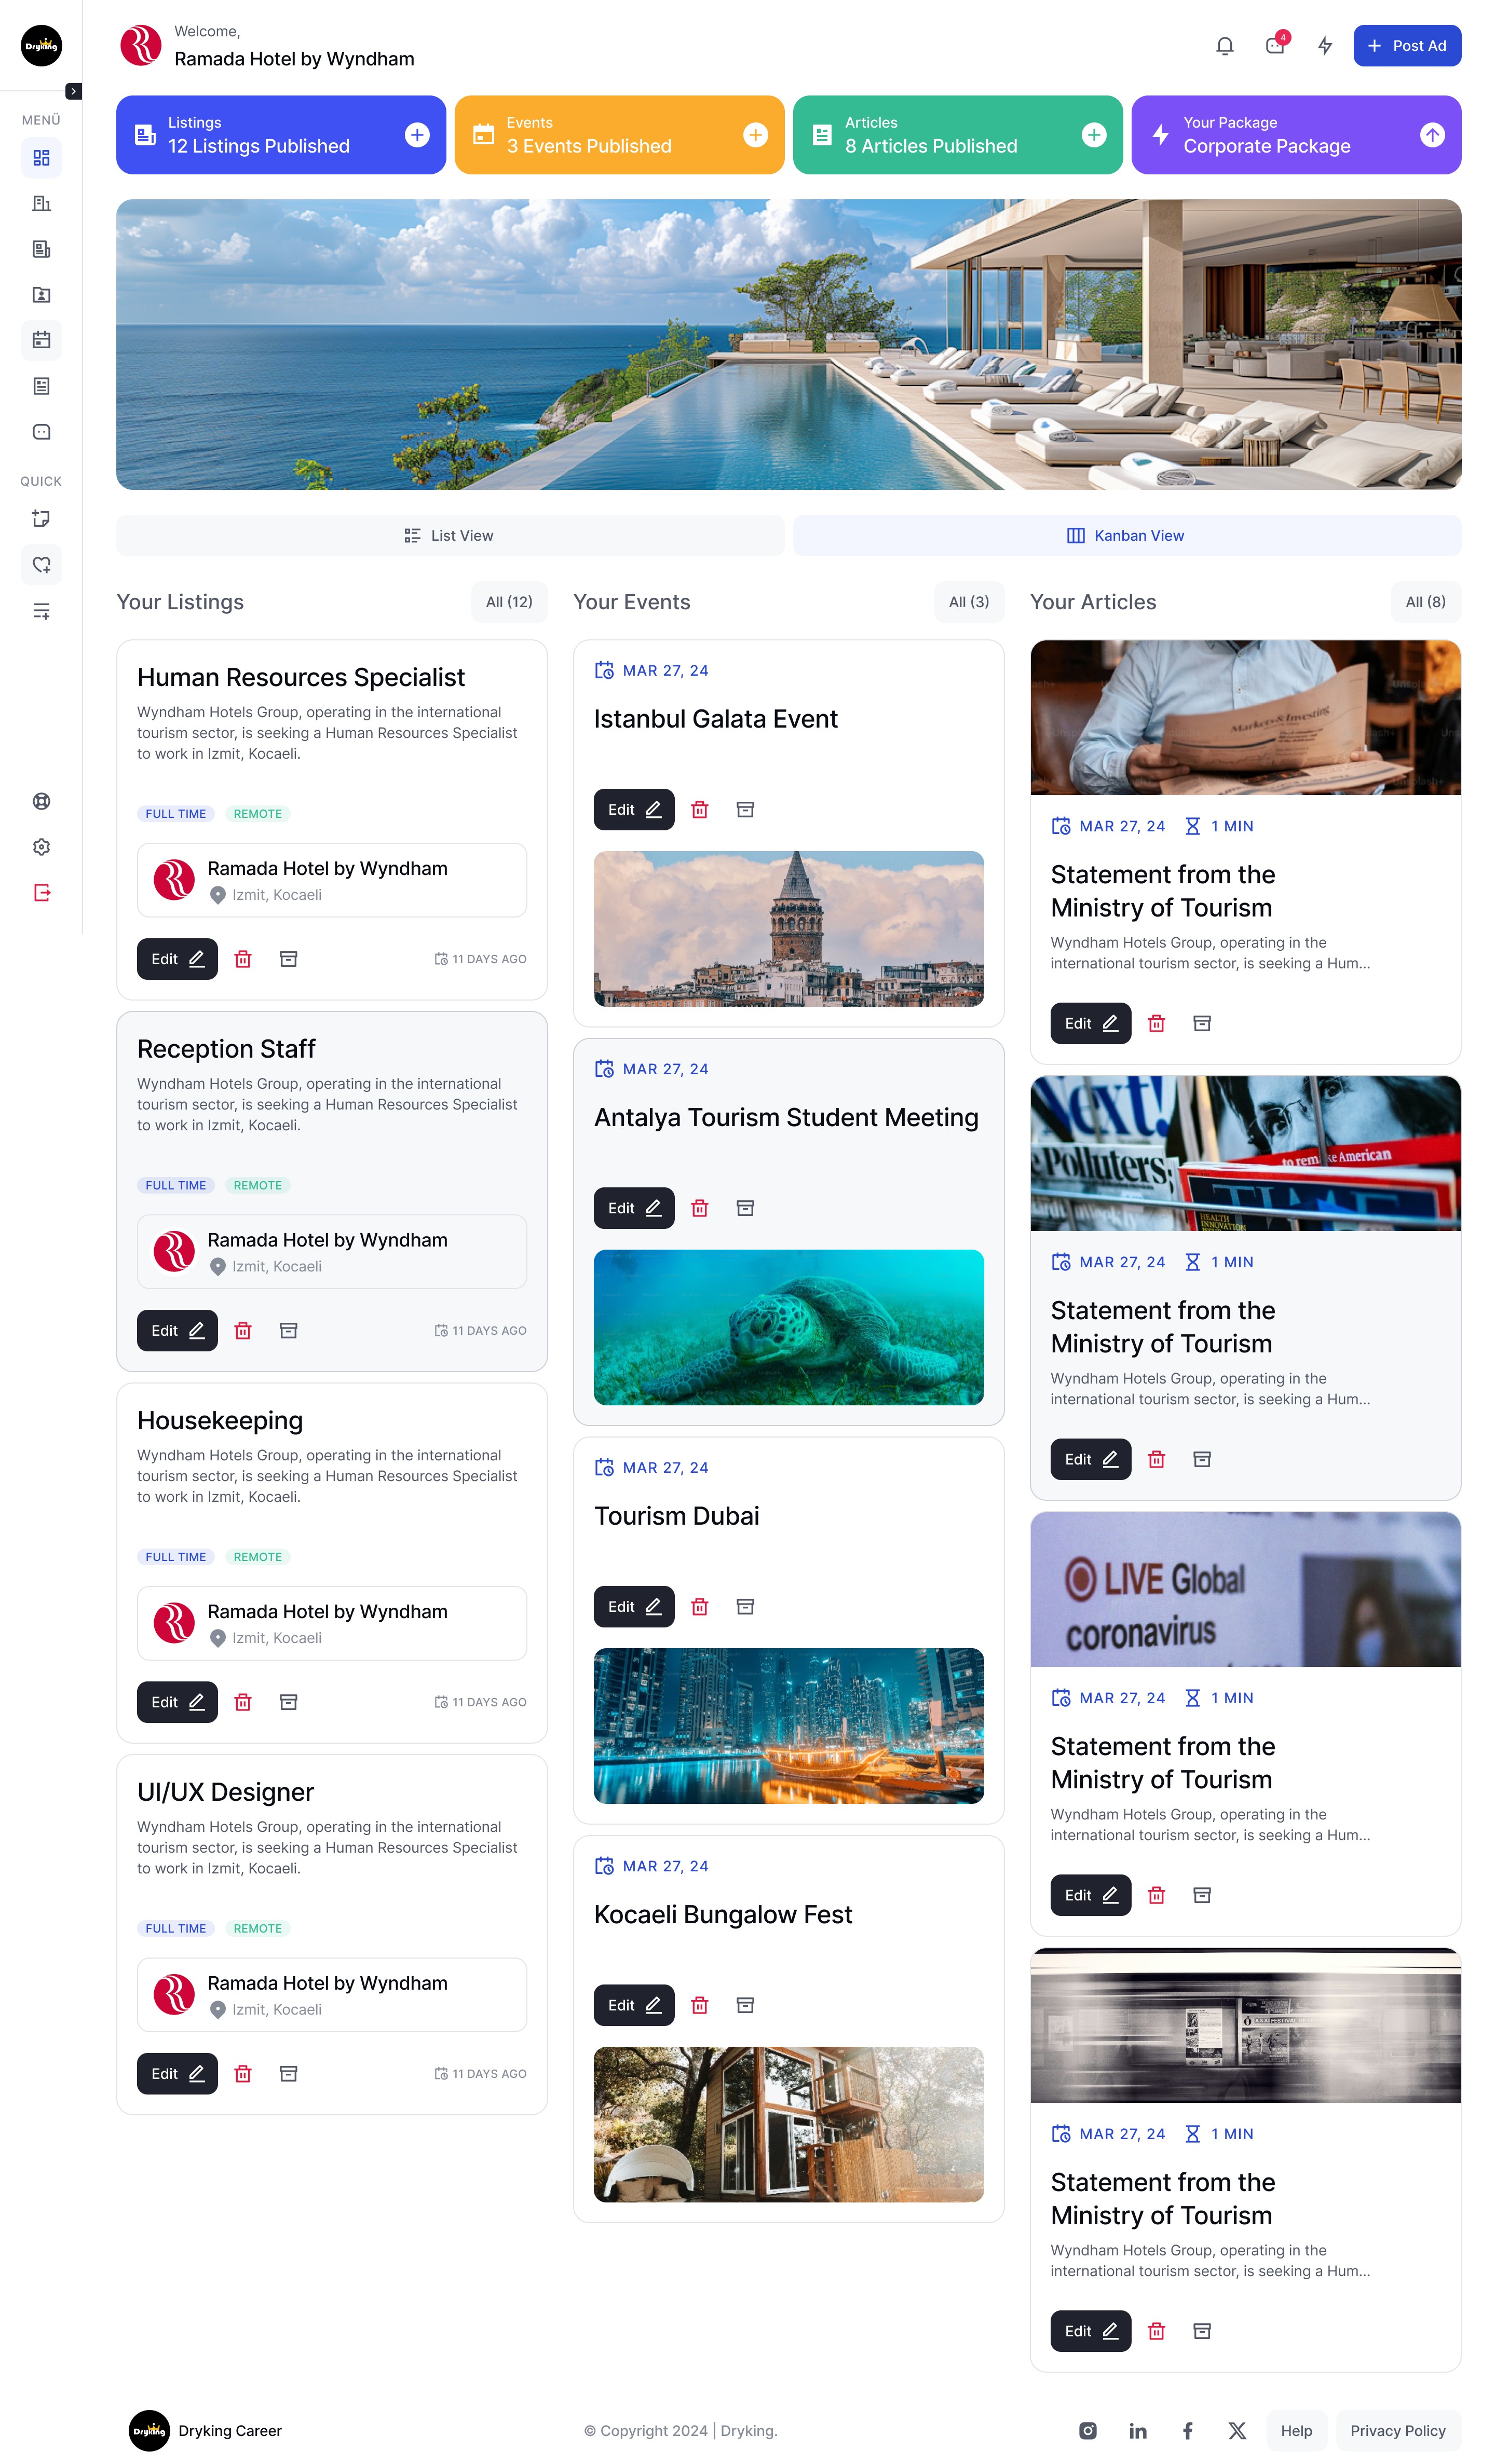
Task: Open the Privacy Policy link
Action: point(1397,2430)
